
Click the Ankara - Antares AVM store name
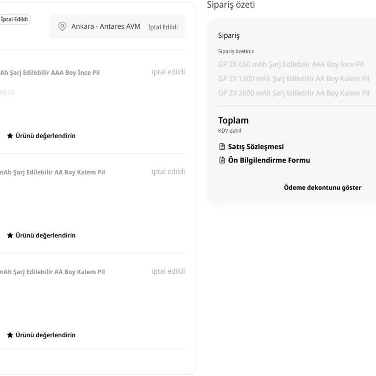point(106,26)
